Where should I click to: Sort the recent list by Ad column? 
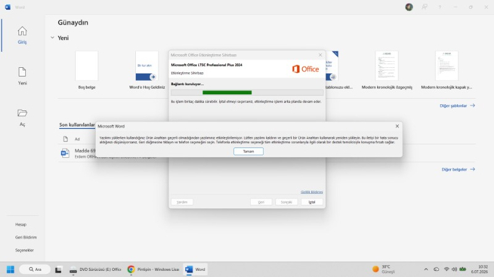[77, 139]
